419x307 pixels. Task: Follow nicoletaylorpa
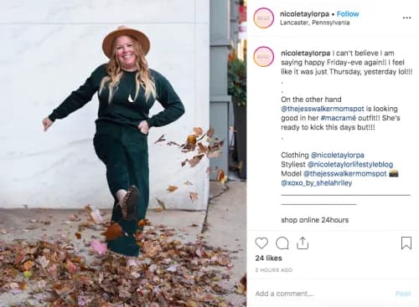[x=348, y=14]
